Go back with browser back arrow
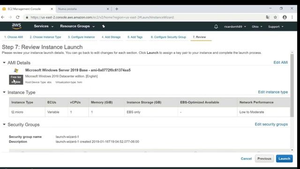 tap(3, 17)
